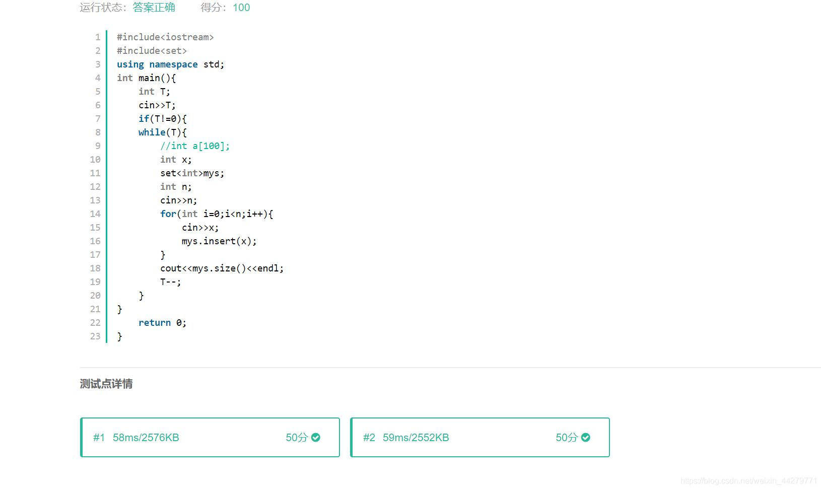Click the score value 100
The width and height of the screenshot is (821, 490).
click(x=241, y=8)
